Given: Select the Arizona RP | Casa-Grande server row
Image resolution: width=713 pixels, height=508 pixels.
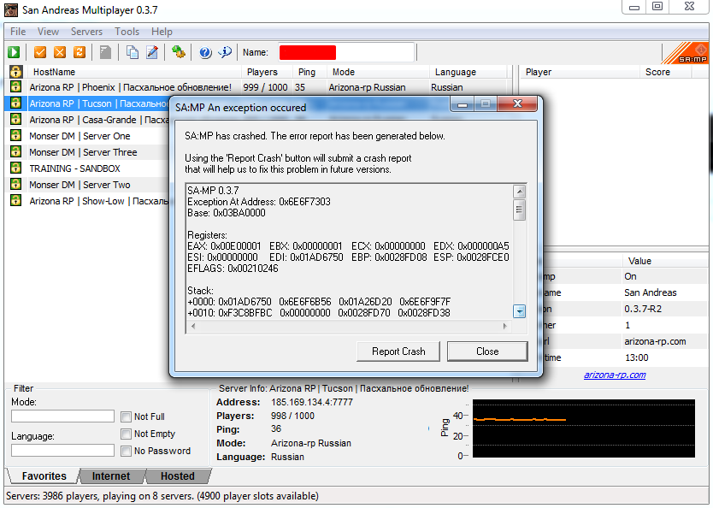Looking at the screenshot, I should coord(88,120).
